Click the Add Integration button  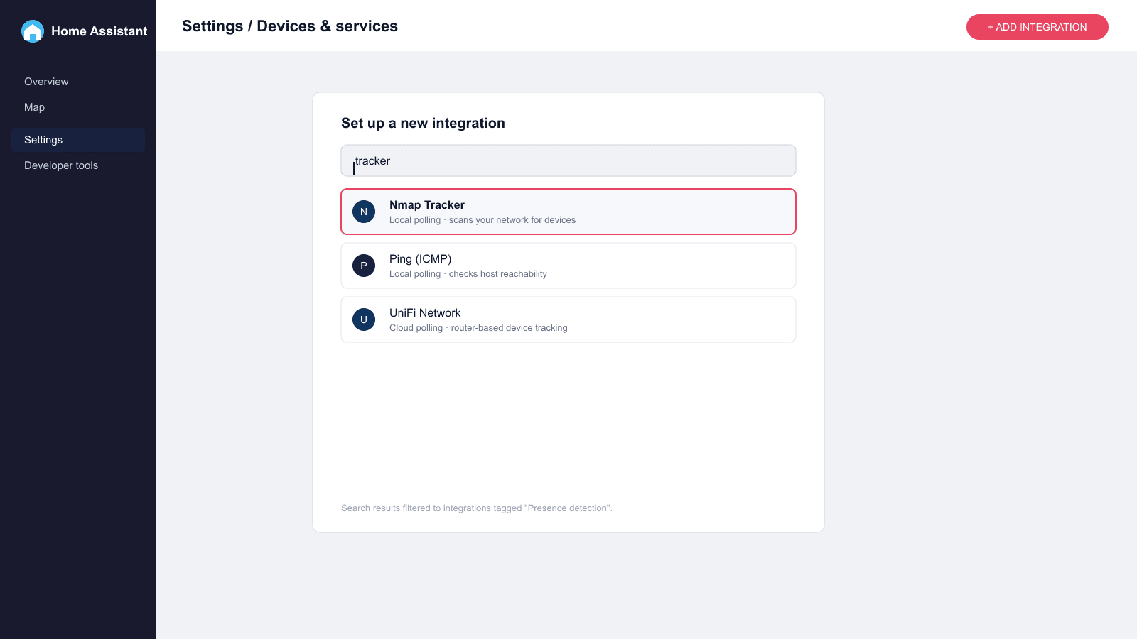coord(1038,27)
